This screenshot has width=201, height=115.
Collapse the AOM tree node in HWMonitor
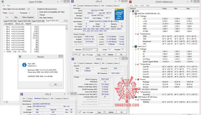click(x=130, y=11)
